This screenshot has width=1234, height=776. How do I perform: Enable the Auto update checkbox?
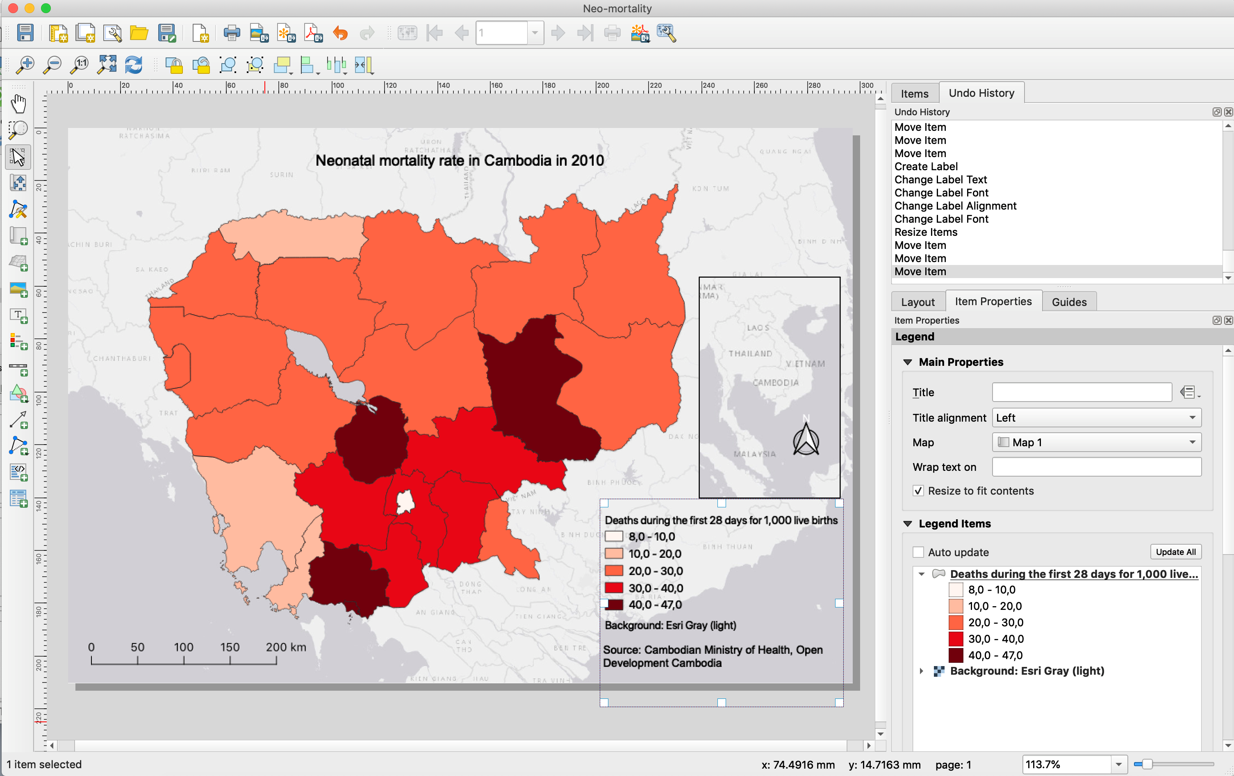(x=918, y=552)
